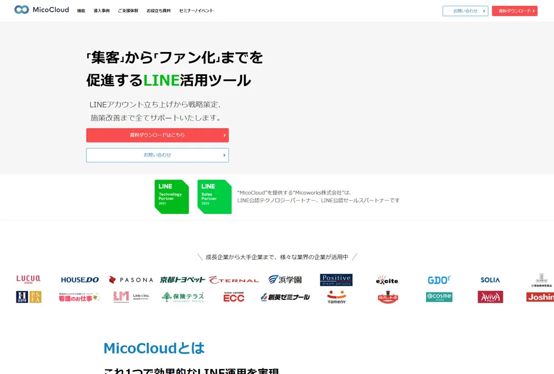Click the Tameny logo
Image resolution: width=554 pixels, height=374 pixels.
(336, 297)
